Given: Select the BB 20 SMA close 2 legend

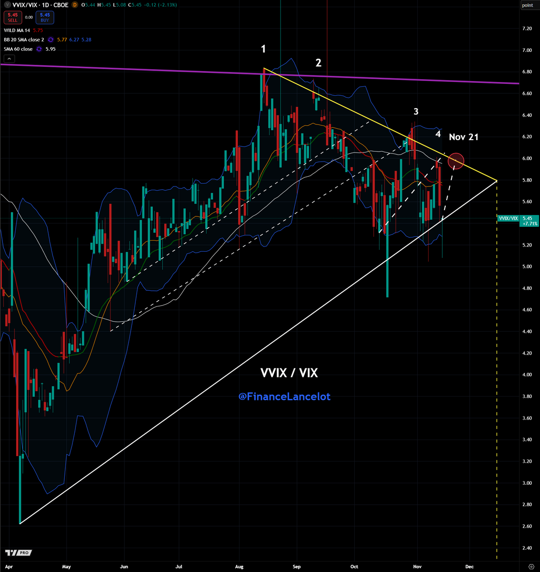Looking at the screenshot, I should pos(24,40).
